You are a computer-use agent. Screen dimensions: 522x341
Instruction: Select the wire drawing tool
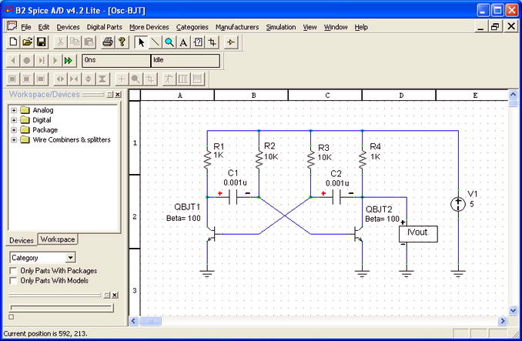click(156, 42)
